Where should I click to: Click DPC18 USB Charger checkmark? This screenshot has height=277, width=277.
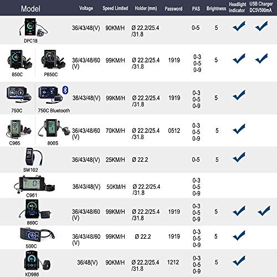(x=261, y=26)
